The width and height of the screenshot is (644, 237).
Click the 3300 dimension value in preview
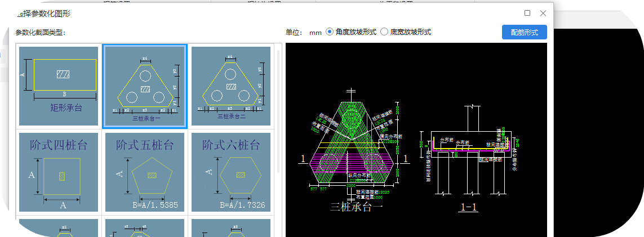pos(351,186)
